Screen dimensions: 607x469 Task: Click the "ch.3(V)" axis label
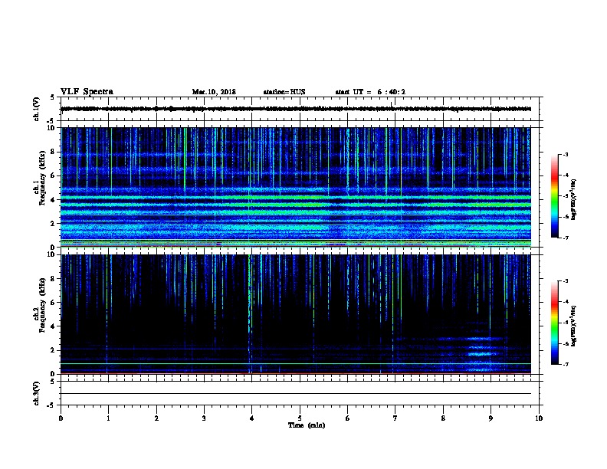tap(36, 393)
